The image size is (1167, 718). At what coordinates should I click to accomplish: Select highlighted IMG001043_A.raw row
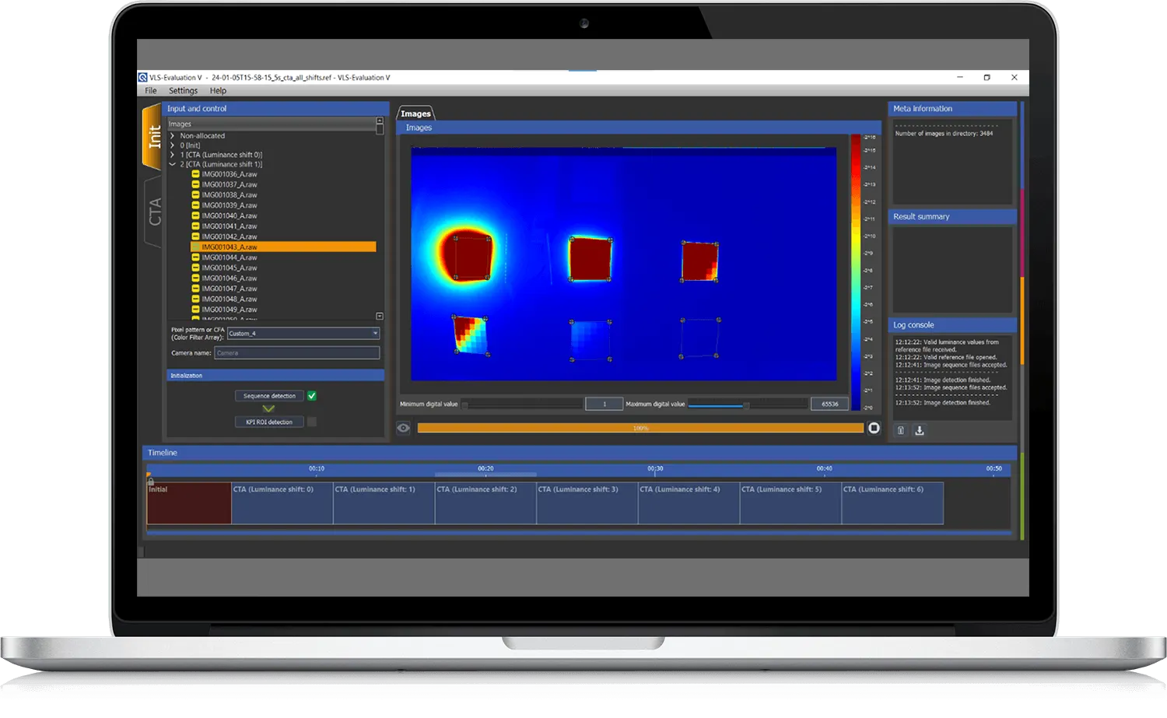[283, 247]
